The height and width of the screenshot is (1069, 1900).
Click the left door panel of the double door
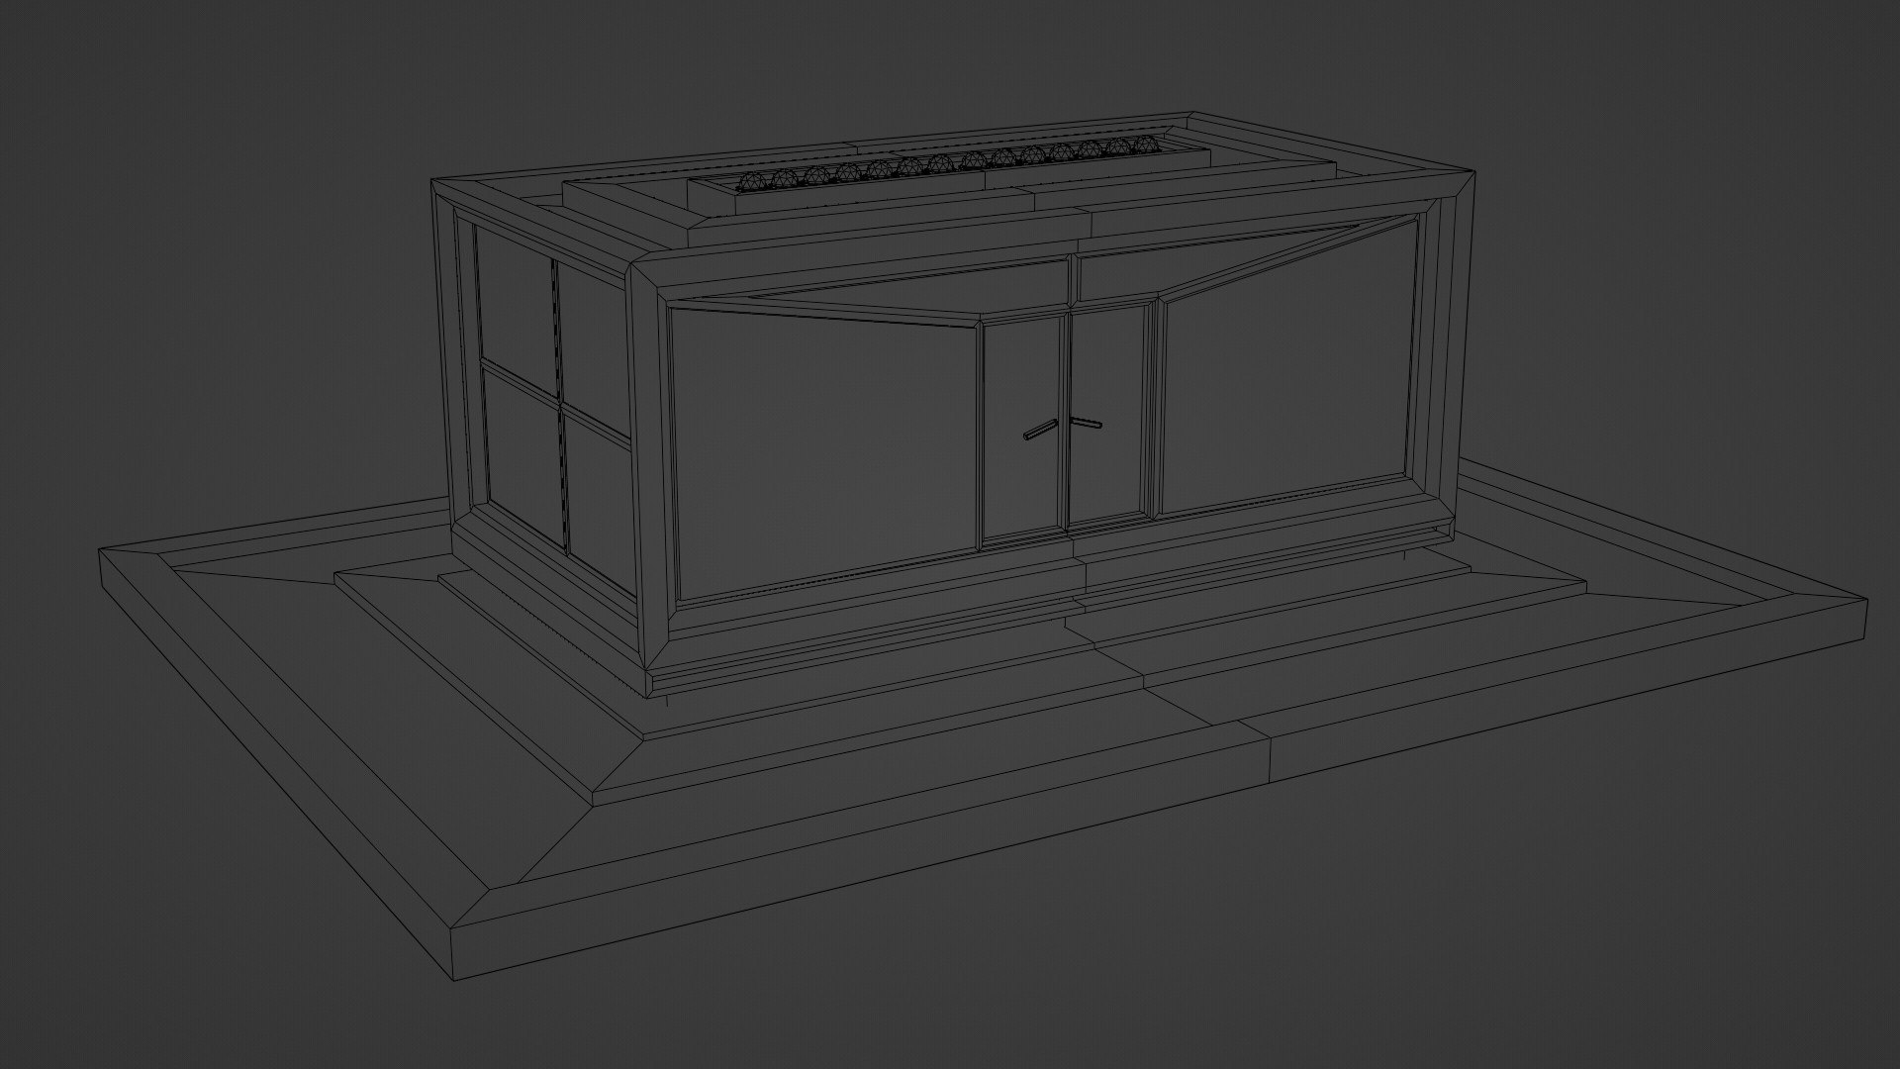pos(1022,432)
